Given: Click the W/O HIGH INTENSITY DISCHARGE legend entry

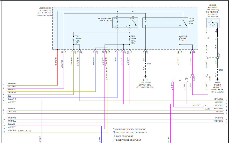Looking at the screenshot, I should [x=130, y=132].
